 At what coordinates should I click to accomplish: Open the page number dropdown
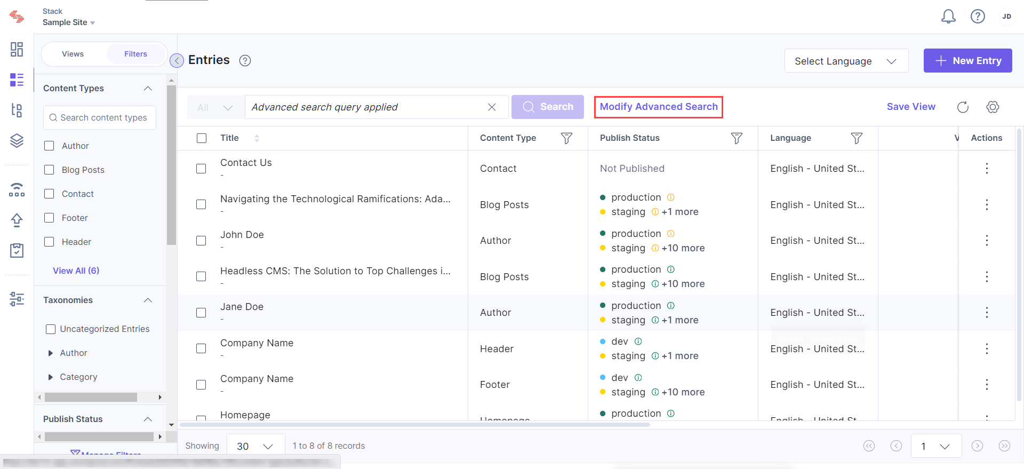[936, 446]
